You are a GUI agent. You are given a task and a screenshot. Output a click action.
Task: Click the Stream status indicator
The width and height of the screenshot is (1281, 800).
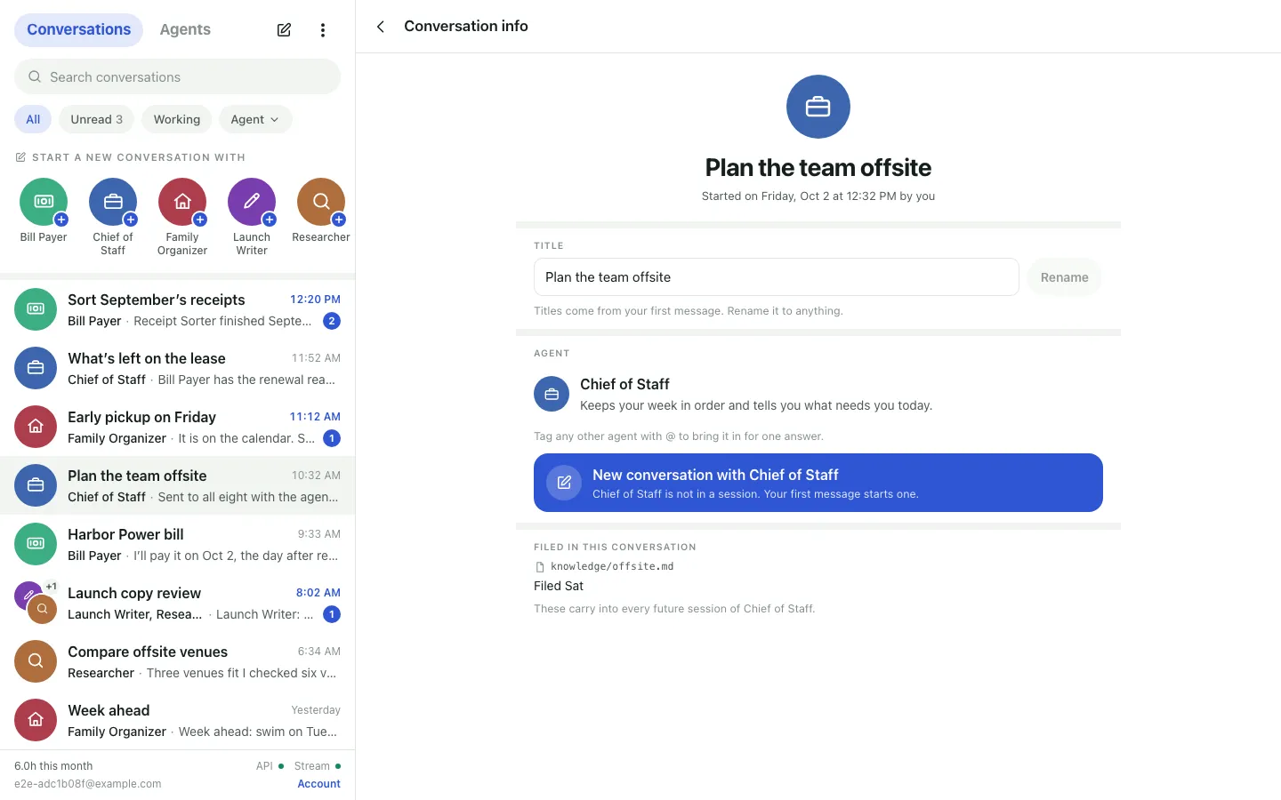(x=318, y=766)
